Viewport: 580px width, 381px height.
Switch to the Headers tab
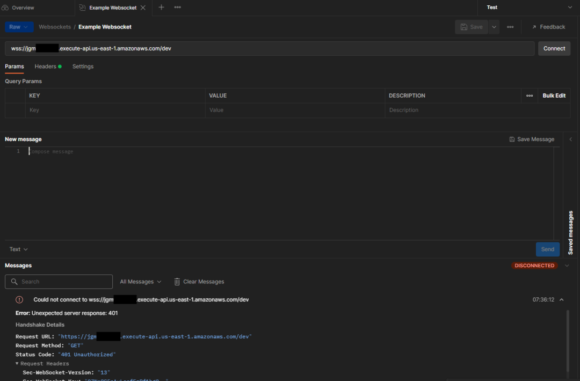pos(46,67)
